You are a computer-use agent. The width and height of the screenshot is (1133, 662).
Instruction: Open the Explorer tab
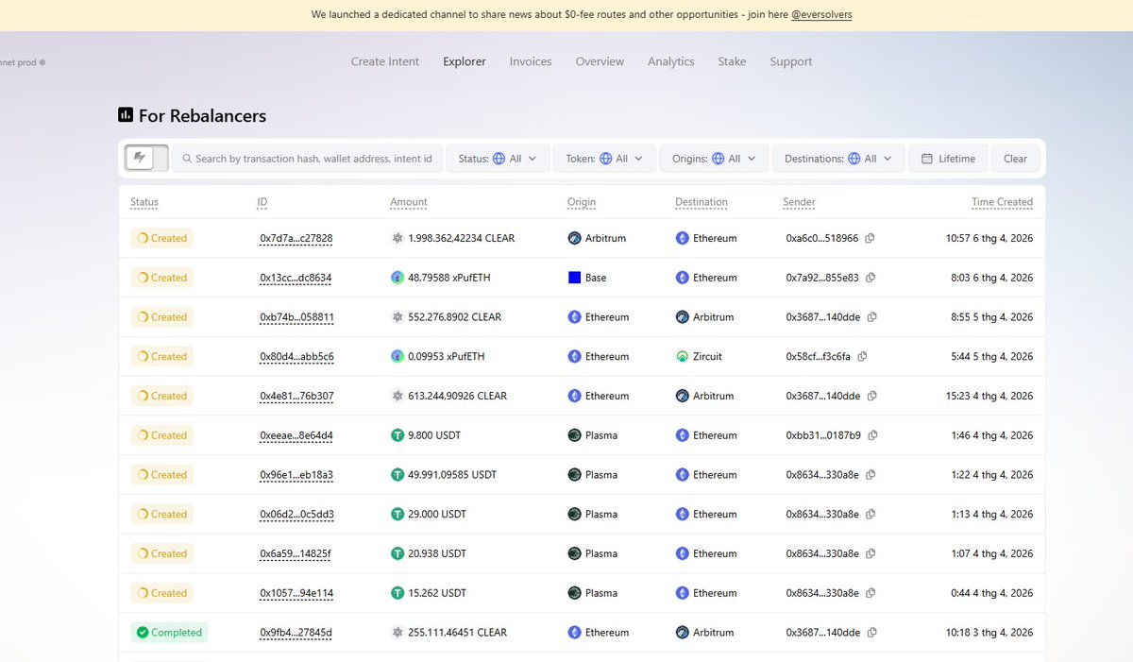[465, 61]
